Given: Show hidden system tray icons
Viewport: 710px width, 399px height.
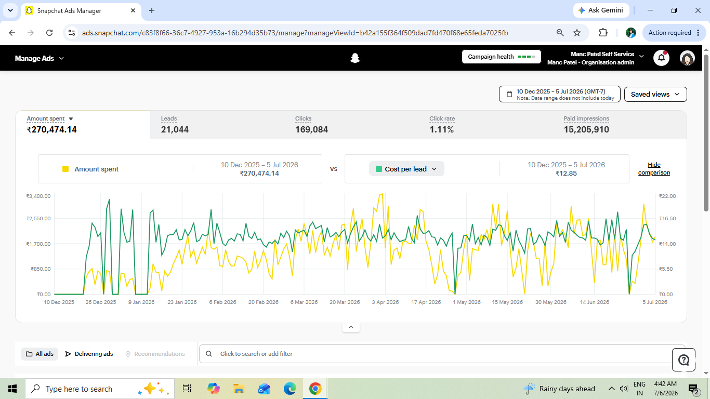Looking at the screenshot, I should coord(612,389).
